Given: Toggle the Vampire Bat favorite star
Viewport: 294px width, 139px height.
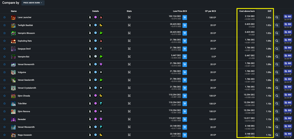Looking at the screenshot, I should [x=5, y=57].
